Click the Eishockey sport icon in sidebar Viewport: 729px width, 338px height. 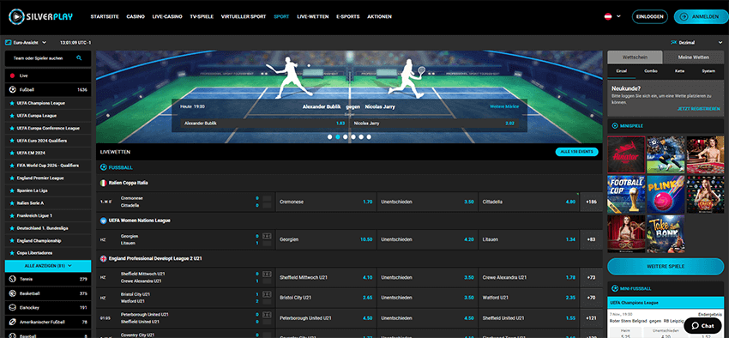13,307
